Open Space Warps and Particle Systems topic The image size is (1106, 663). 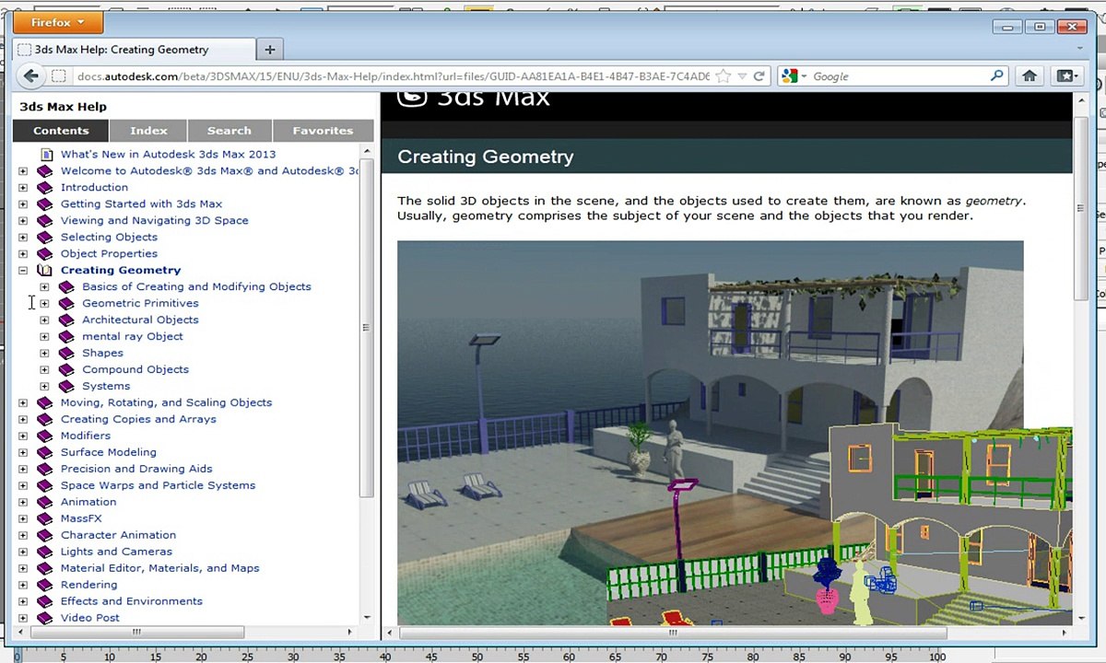pyautogui.click(x=158, y=485)
